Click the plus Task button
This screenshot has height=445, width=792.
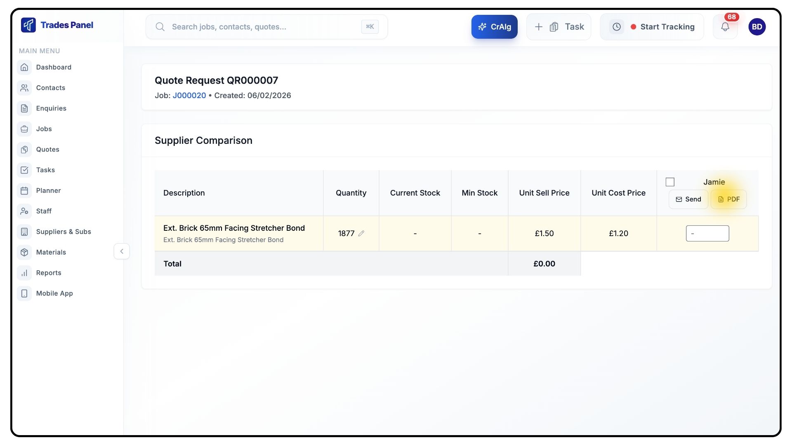pyautogui.click(x=559, y=27)
